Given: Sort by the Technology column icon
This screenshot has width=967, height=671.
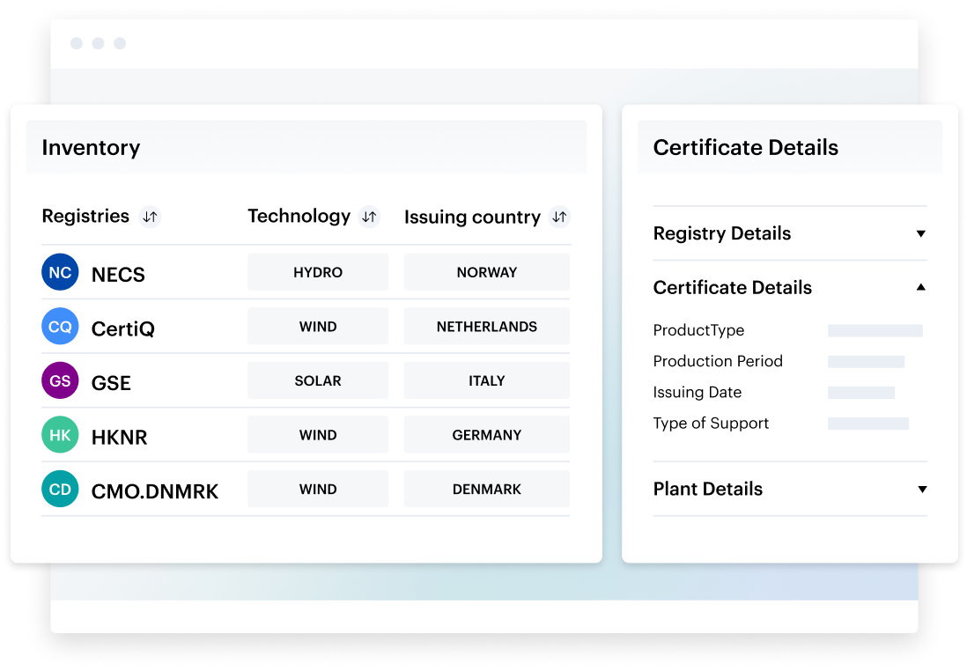Looking at the screenshot, I should (369, 217).
